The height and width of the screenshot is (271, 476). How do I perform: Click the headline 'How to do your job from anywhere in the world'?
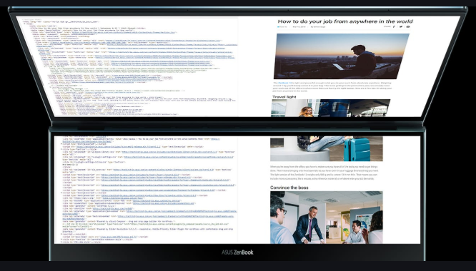(x=345, y=21)
